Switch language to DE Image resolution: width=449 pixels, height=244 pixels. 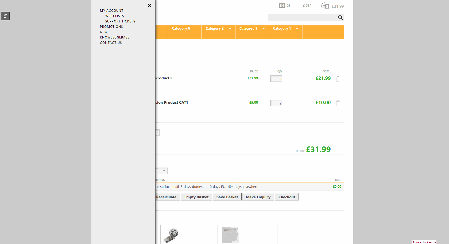pos(288,6)
